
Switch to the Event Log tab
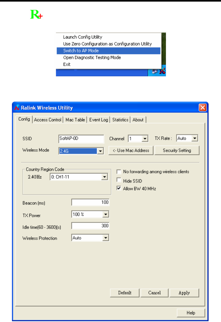pos(99,120)
